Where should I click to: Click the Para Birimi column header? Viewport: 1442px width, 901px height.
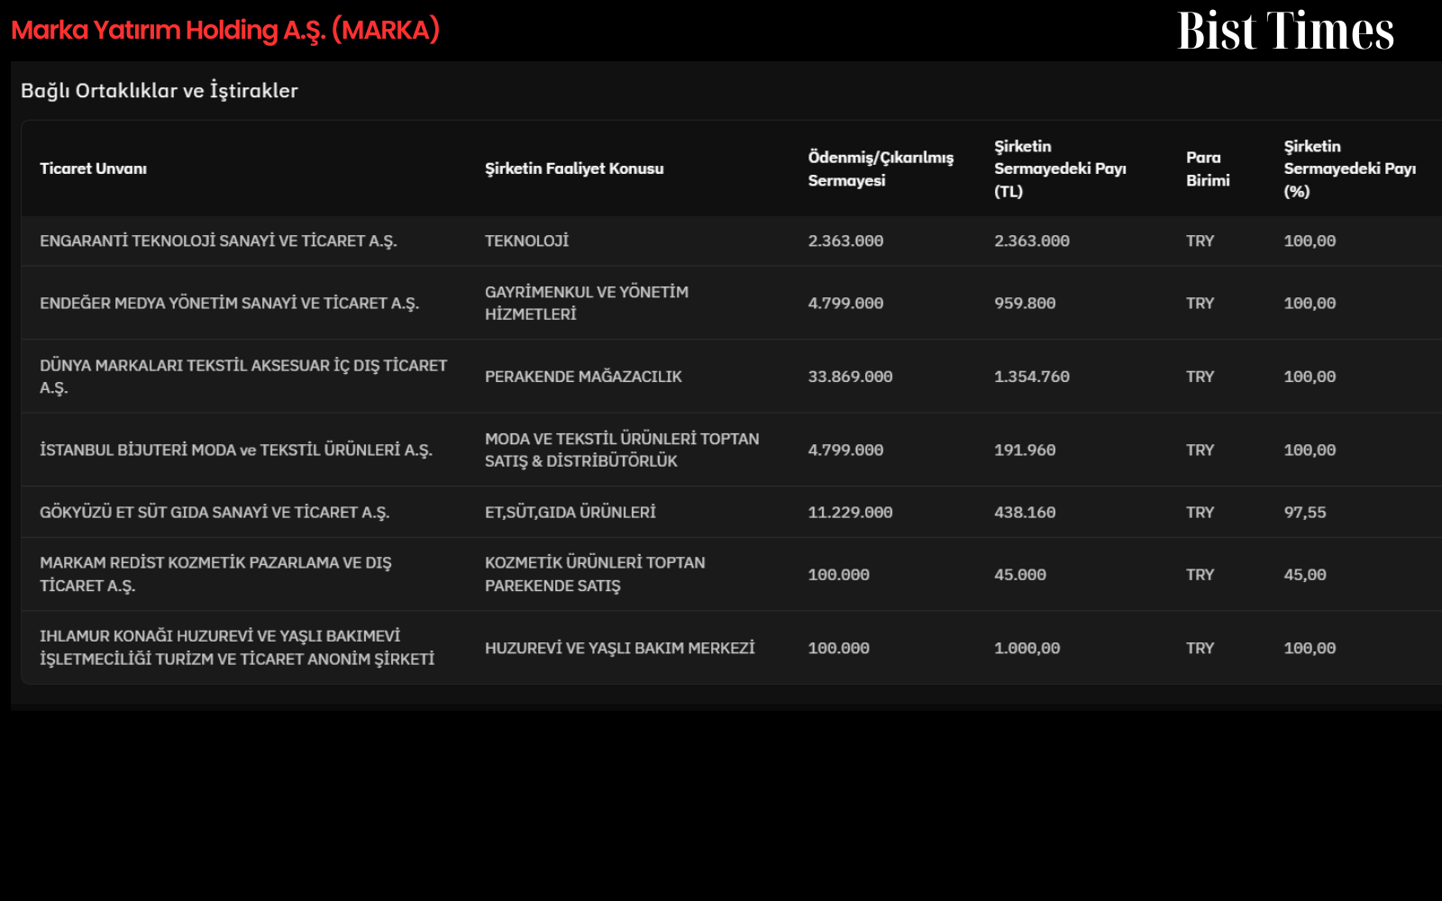[1208, 168]
